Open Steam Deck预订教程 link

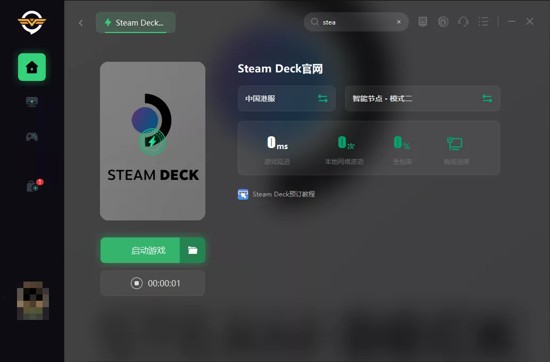284,194
